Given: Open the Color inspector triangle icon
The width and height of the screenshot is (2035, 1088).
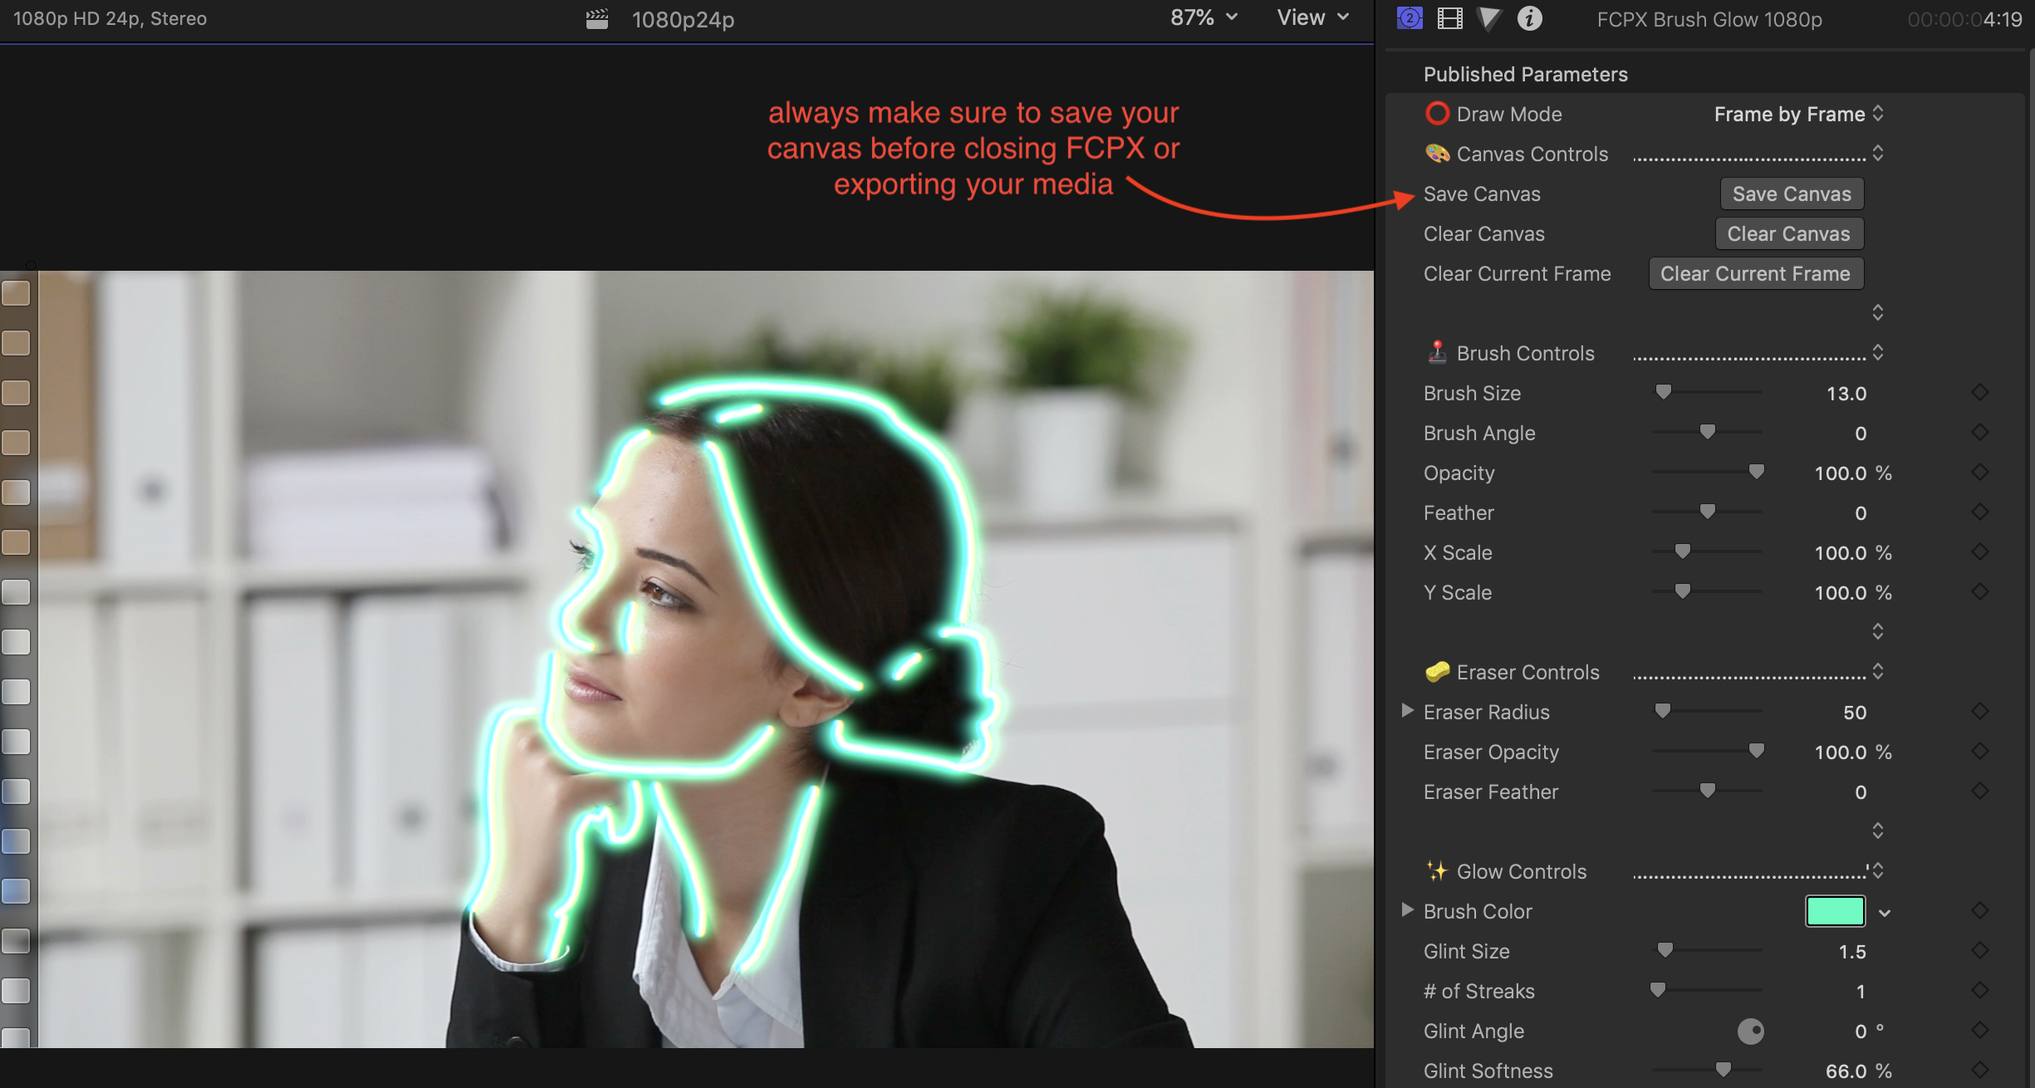Looking at the screenshot, I should point(1489,18).
